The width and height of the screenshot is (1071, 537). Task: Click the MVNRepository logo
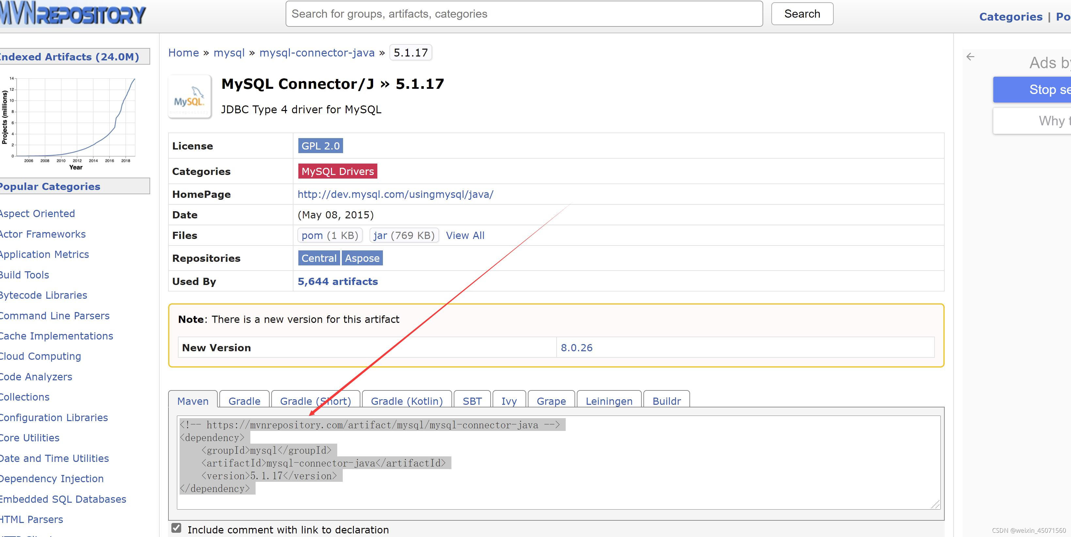[x=73, y=14]
